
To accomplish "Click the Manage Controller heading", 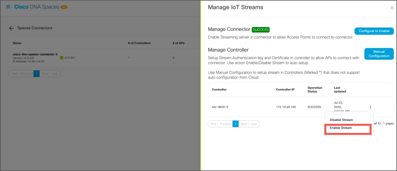I will (228, 50).
